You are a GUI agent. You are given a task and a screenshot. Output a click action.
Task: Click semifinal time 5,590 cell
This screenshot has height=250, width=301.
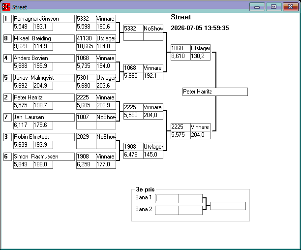[133, 115]
